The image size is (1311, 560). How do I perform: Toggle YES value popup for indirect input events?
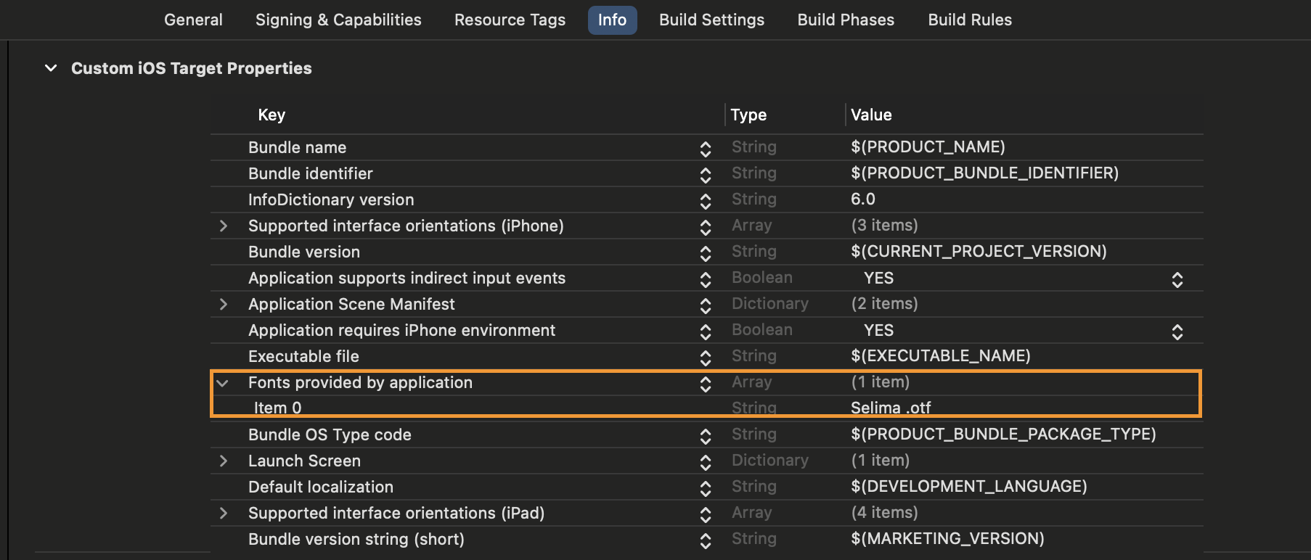[x=1177, y=279]
